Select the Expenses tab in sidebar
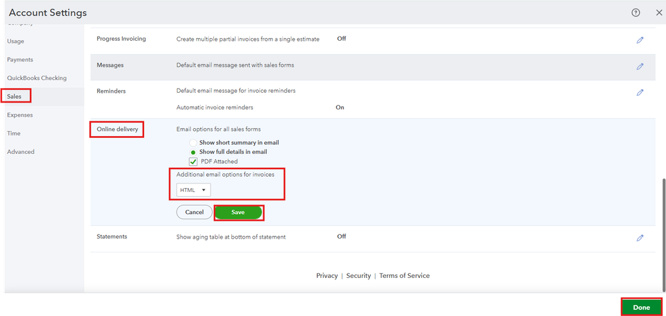The width and height of the screenshot is (666, 316). click(x=20, y=115)
